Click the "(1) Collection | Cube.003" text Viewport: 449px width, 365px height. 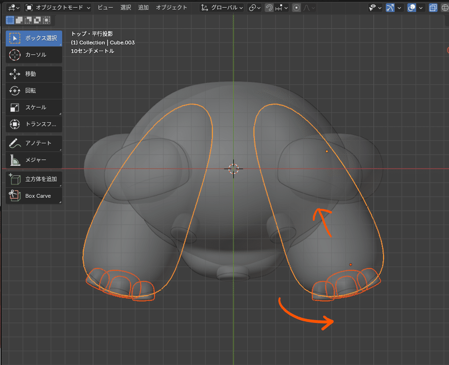click(103, 43)
